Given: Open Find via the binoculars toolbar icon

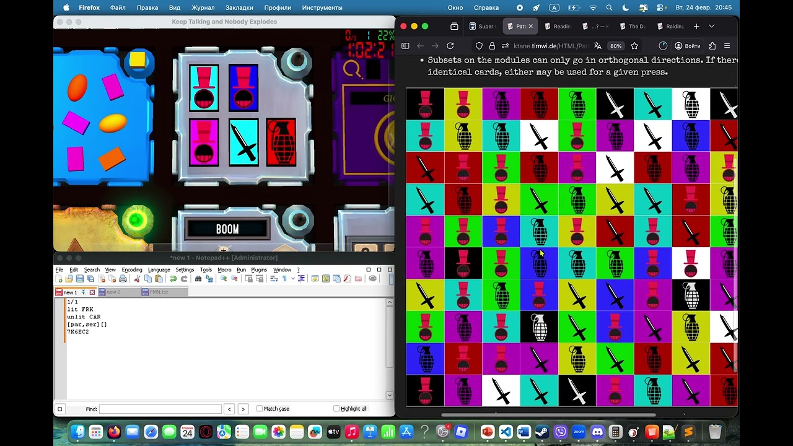Looking at the screenshot, I should click(x=198, y=279).
